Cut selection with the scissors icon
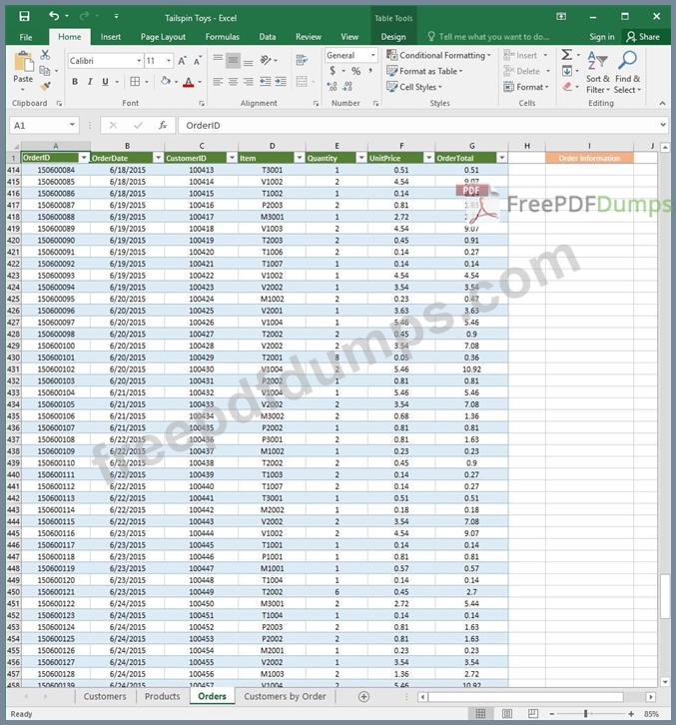 [45, 55]
